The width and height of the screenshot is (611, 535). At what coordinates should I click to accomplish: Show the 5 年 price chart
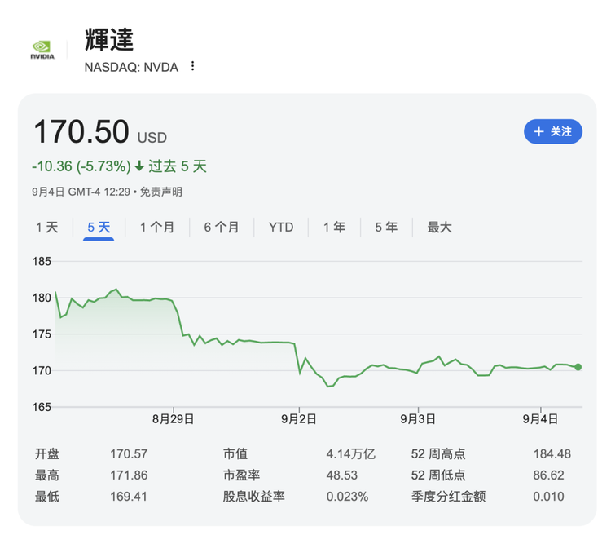[x=386, y=228]
